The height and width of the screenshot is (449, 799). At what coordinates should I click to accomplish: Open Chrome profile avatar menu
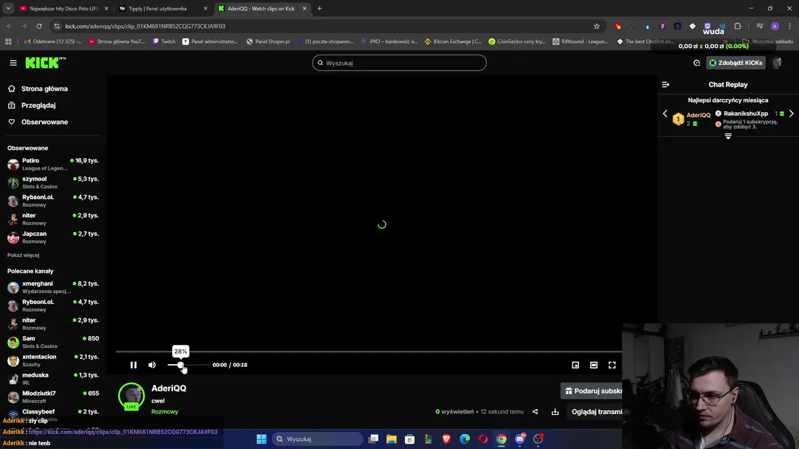[x=775, y=26]
